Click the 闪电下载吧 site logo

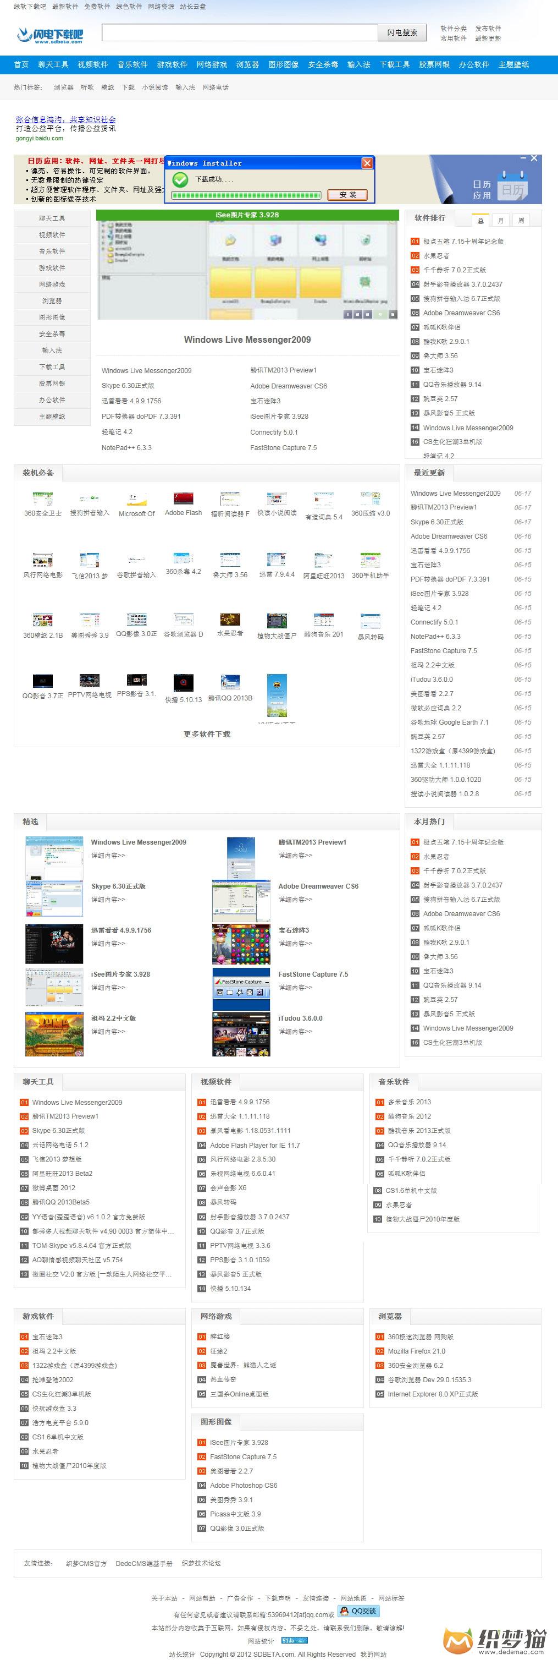point(49,35)
